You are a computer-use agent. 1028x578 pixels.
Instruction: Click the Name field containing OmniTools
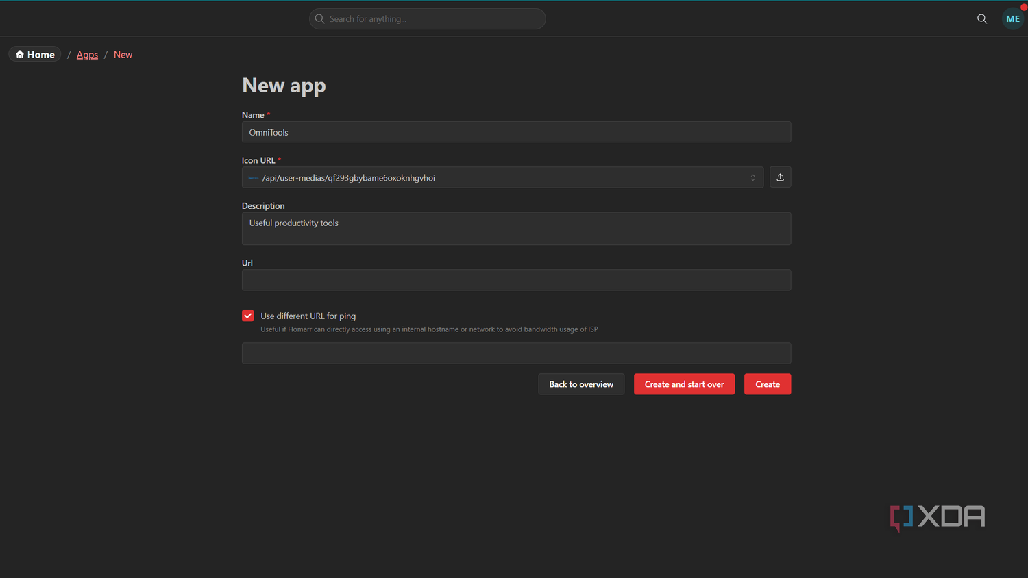tap(516, 132)
